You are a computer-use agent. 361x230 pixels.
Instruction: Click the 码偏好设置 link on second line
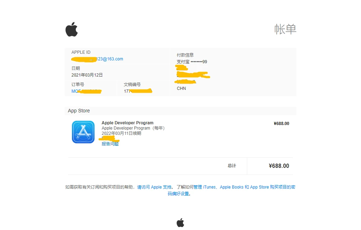(x=179, y=194)
